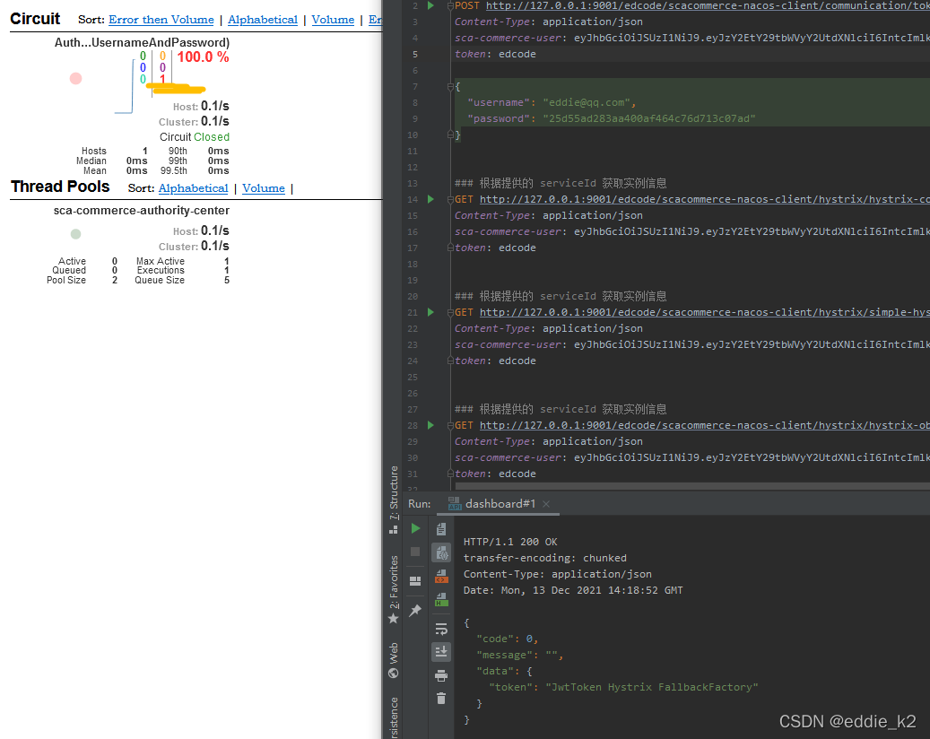This screenshot has width=930, height=739.
Task: Open the communication URL on line 2
Action: point(708,5)
